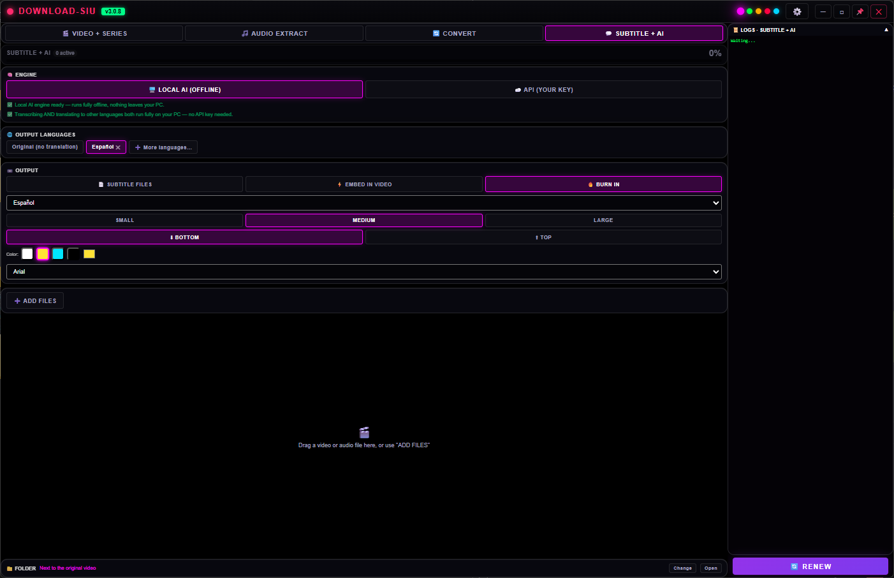This screenshot has width=894, height=578.
Task: Place subtitles at Bottom
Action: [185, 237]
